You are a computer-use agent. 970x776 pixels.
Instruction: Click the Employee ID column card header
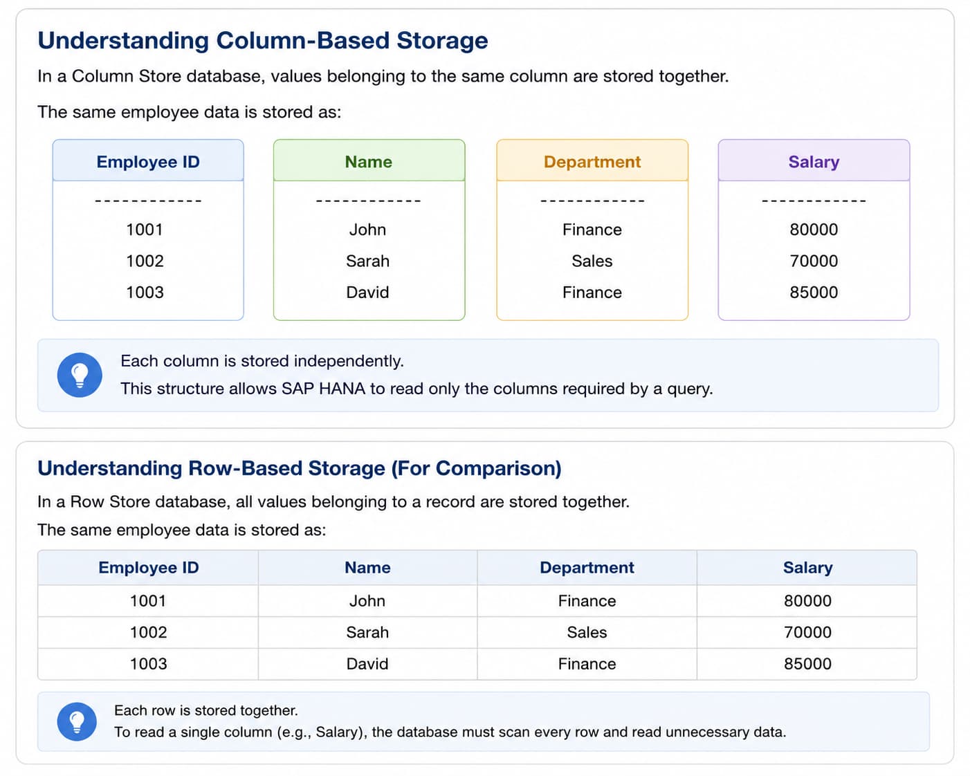coord(148,161)
